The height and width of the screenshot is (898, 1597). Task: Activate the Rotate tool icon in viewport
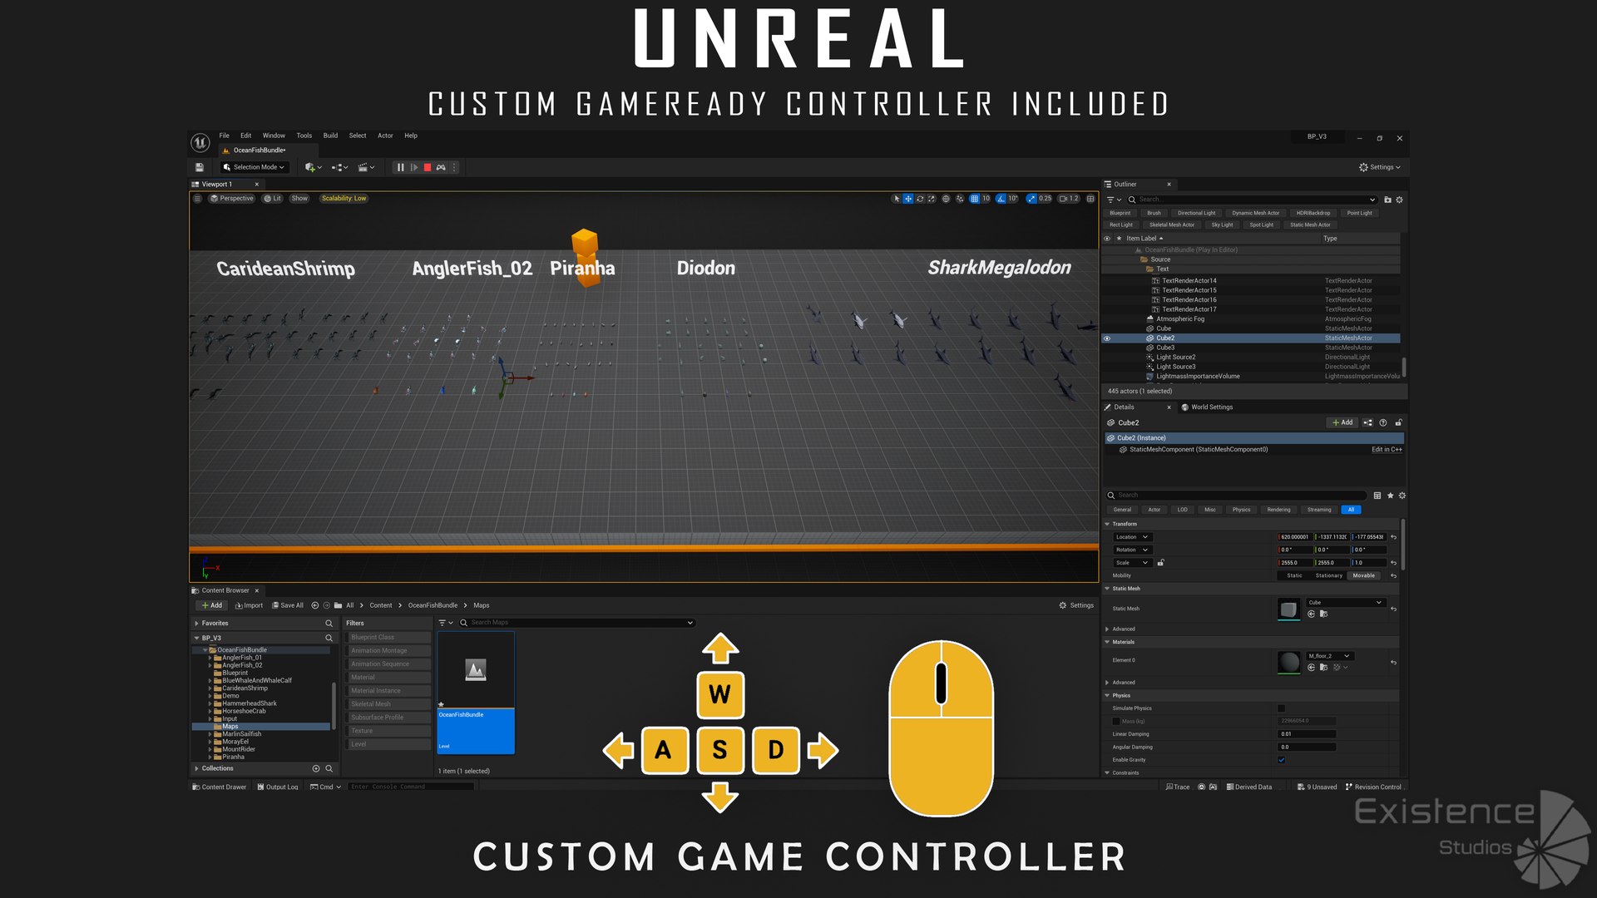tap(920, 199)
